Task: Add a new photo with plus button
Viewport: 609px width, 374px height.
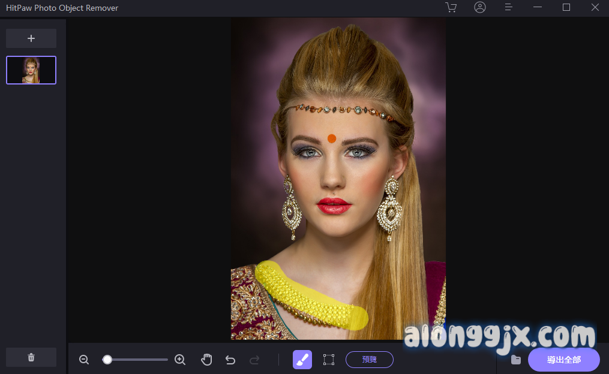Action: click(31, 38)
